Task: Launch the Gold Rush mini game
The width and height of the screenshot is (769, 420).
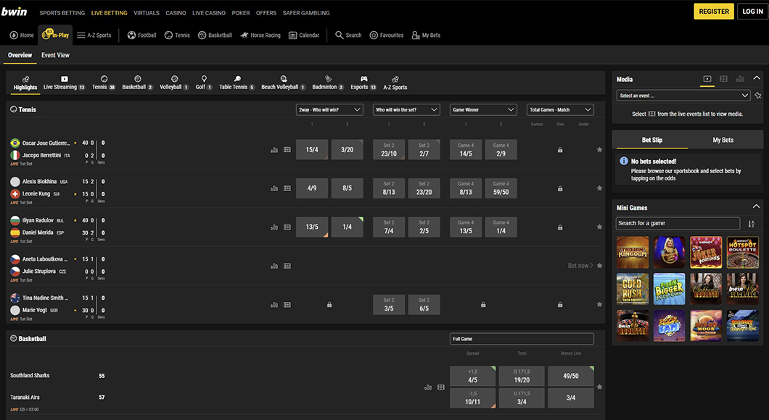Action: click(633, 290)
